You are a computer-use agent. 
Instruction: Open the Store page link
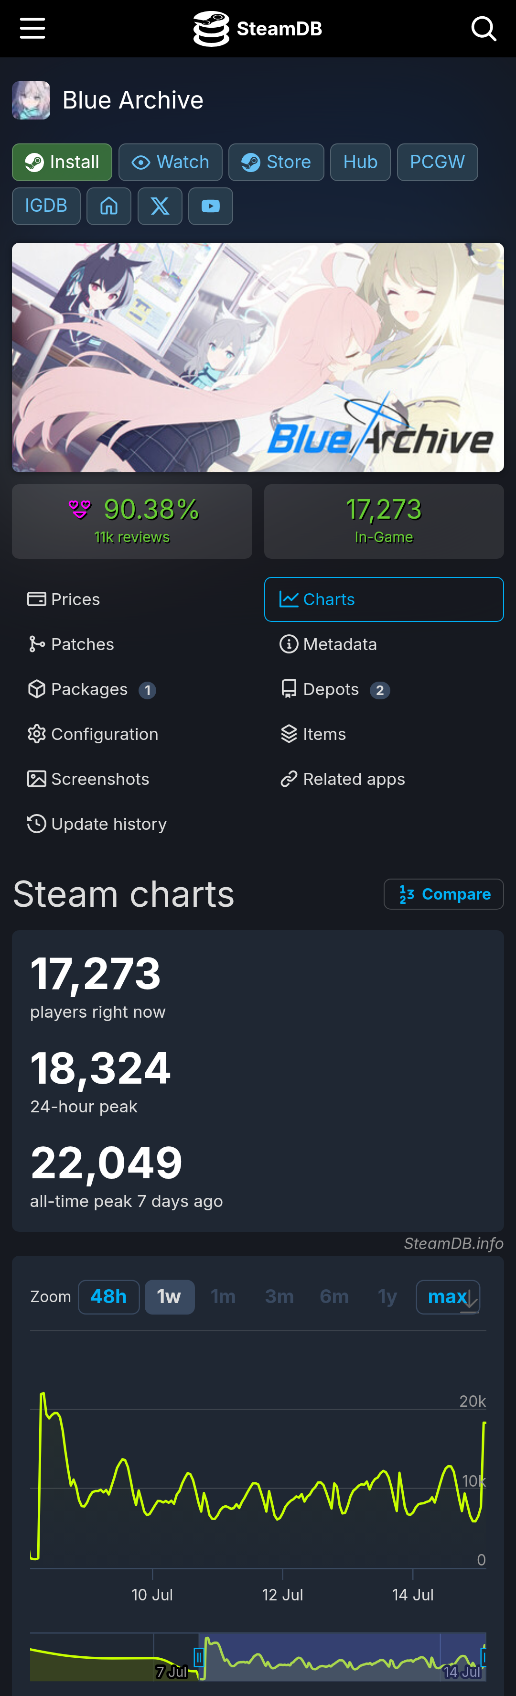pyautogui.click(x=277, y=162)
